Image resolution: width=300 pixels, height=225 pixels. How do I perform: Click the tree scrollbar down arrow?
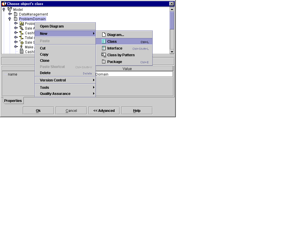pyautogui.click(x=172, y=52)
